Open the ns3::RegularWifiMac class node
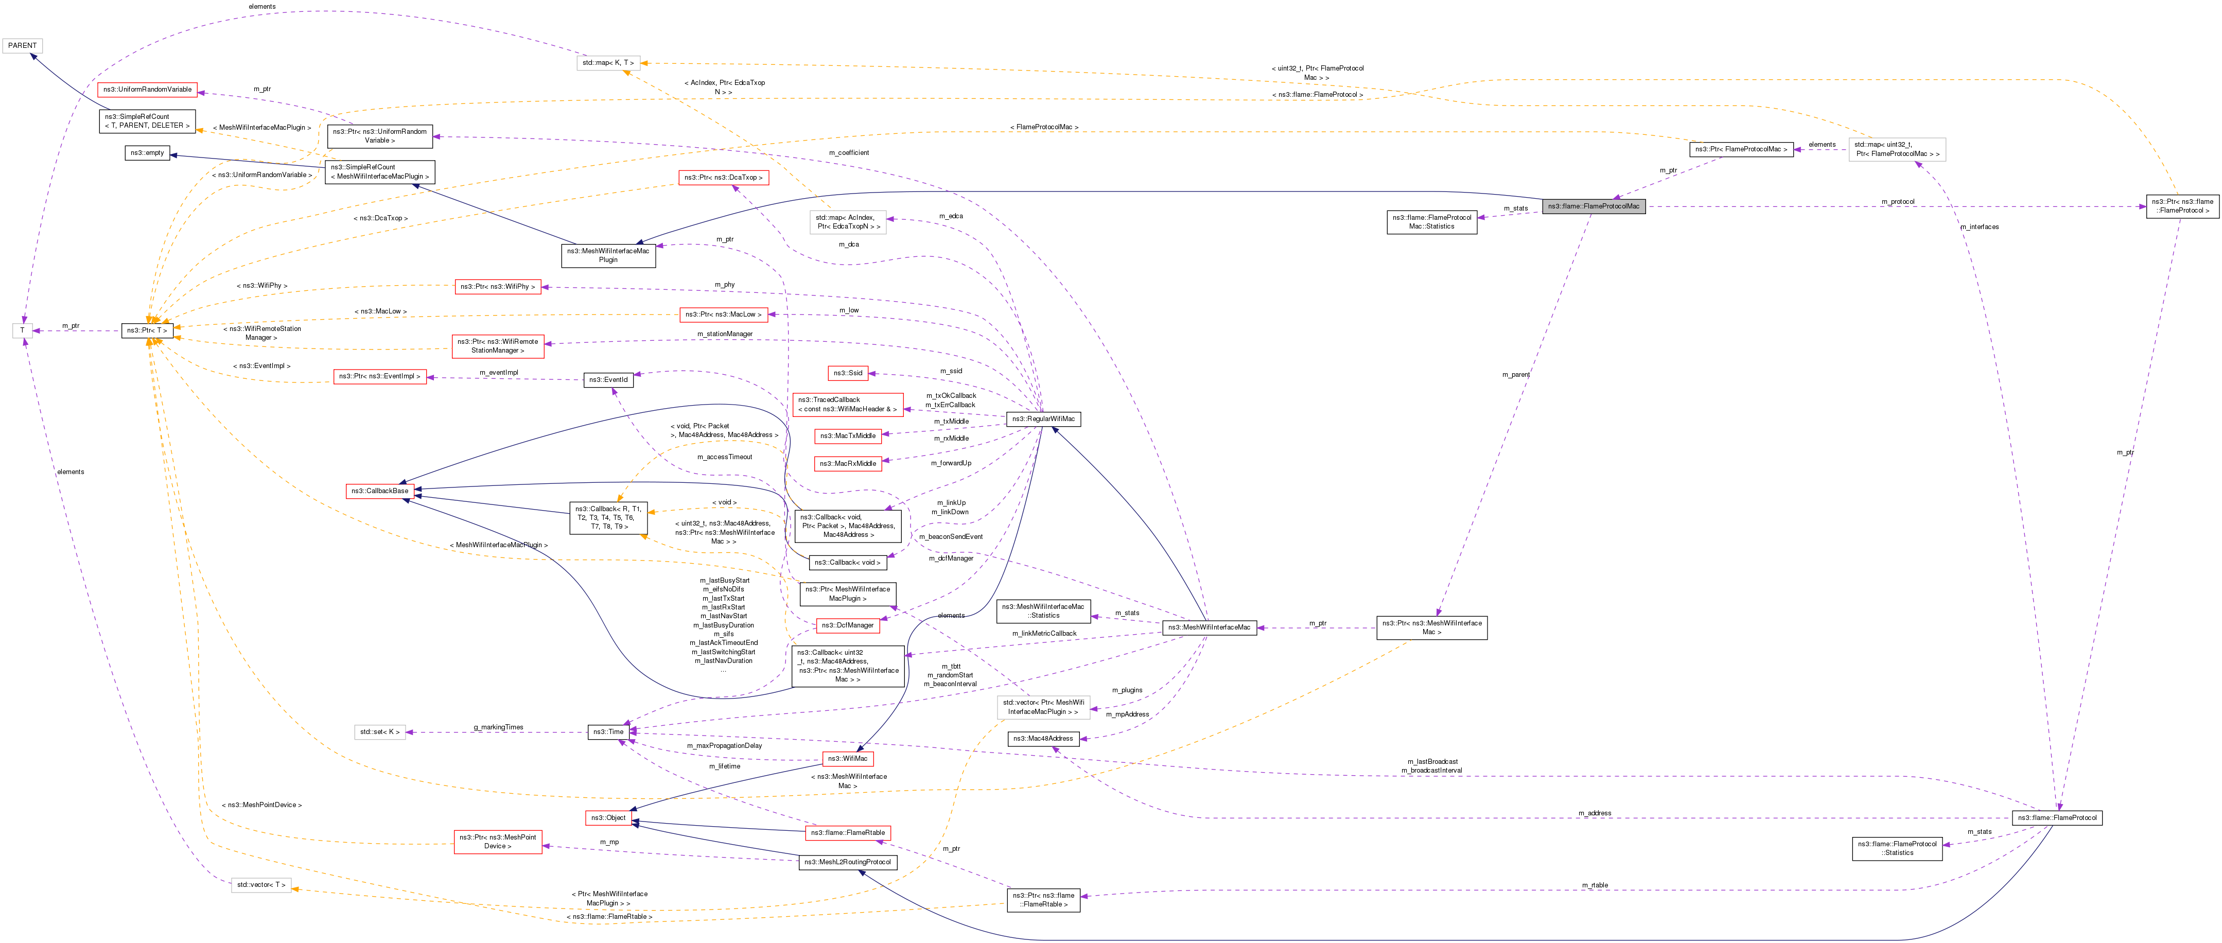Image resolution: width=2222 pixels, height=943 pixels. tap(1043, 418)
